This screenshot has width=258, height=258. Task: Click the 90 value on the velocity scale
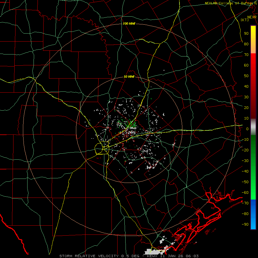246,34
